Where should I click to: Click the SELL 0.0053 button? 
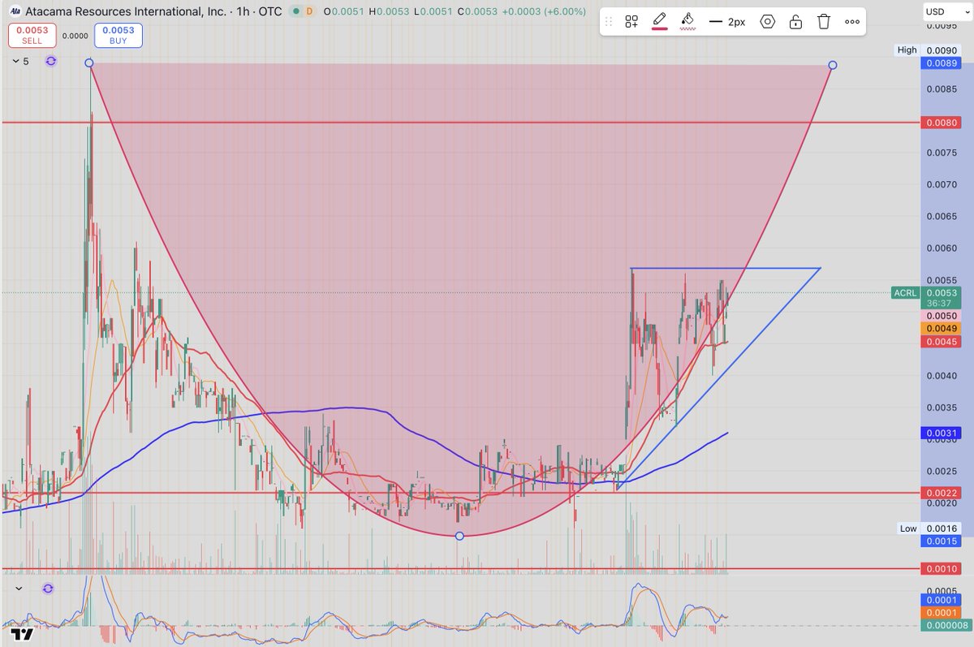[x=32, y=36]
